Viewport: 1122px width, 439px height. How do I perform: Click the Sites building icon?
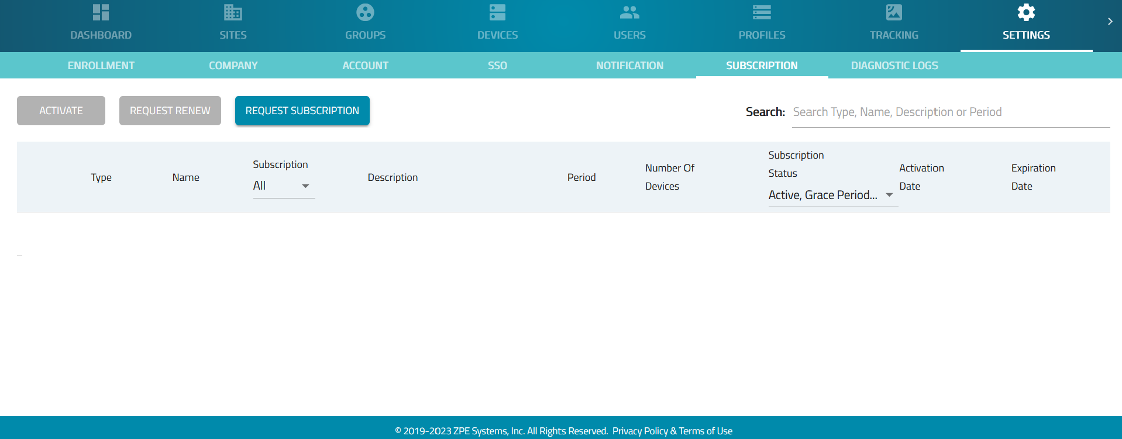[x=233, y=12]
